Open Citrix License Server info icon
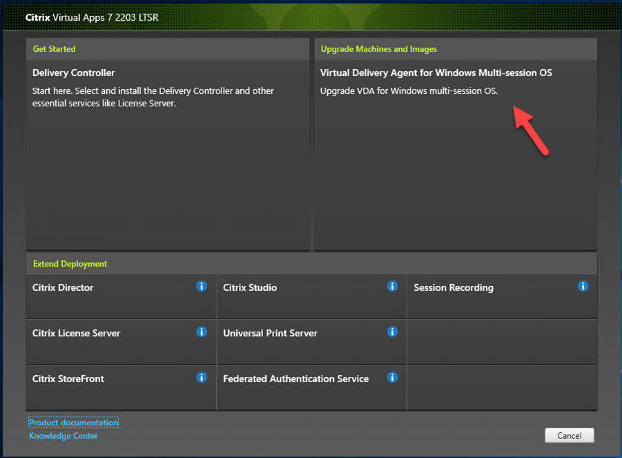622x458 pixels. pyautogui.click(x=202, y=332)
